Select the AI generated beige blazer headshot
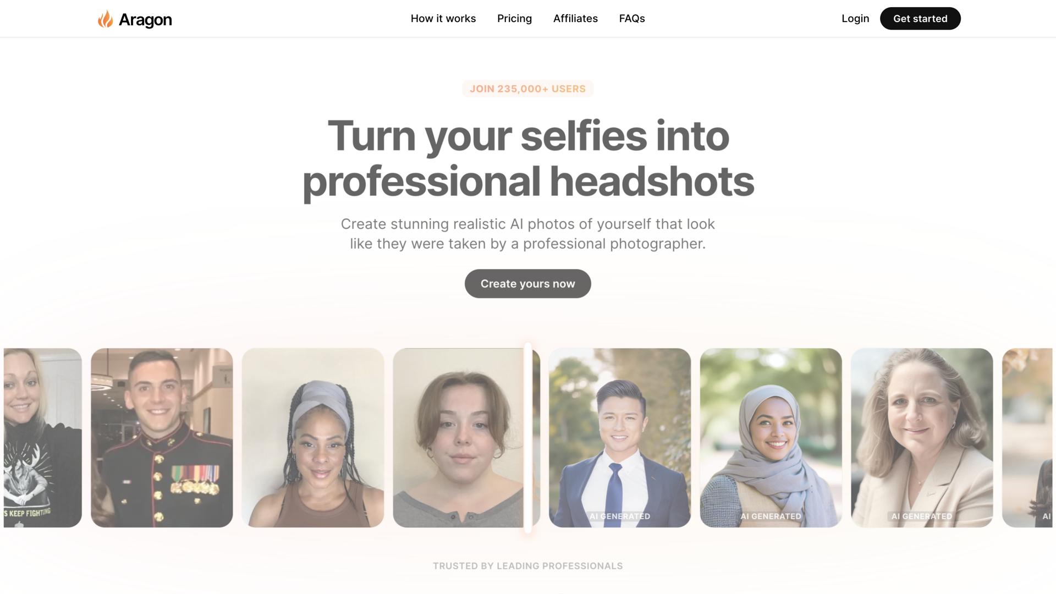This screenshot has width=1056, height=594. (922, 438)
